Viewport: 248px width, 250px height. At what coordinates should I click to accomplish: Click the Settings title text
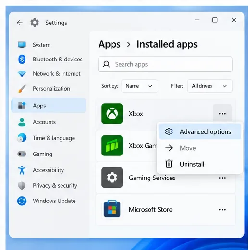click(x=56, y=23)
